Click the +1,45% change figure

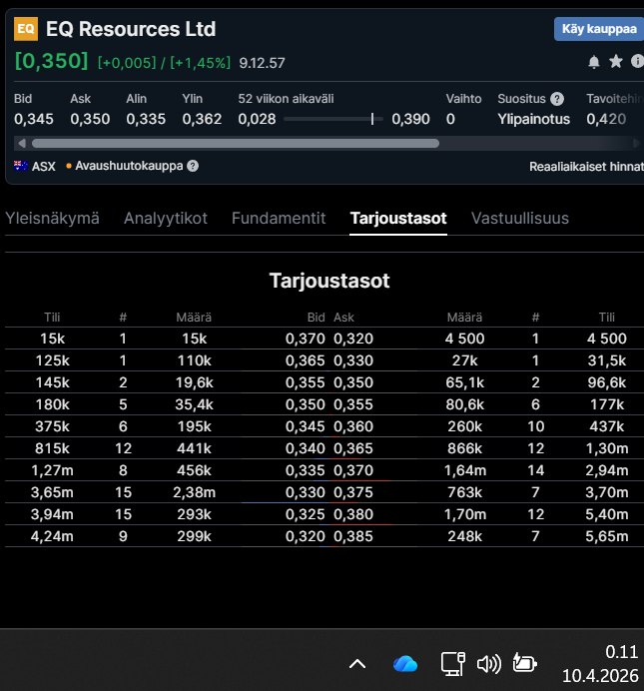[x=200, y=63]
